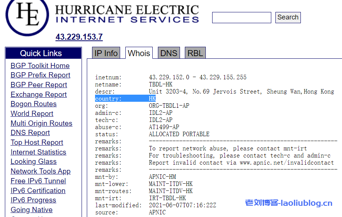Open Internet Statistics

click(38, 152)
